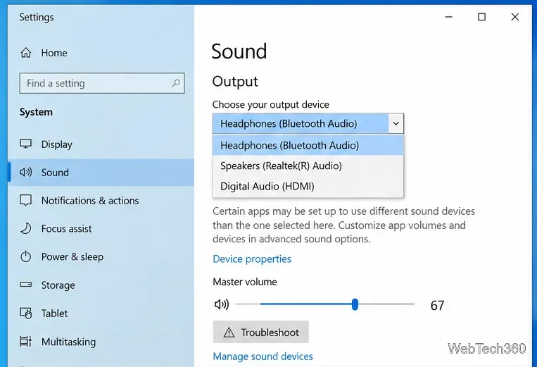This screenshot has height=367, width=537.
Task: Go to Display settings
Action: pyautogui.click(x=101, y=144)
